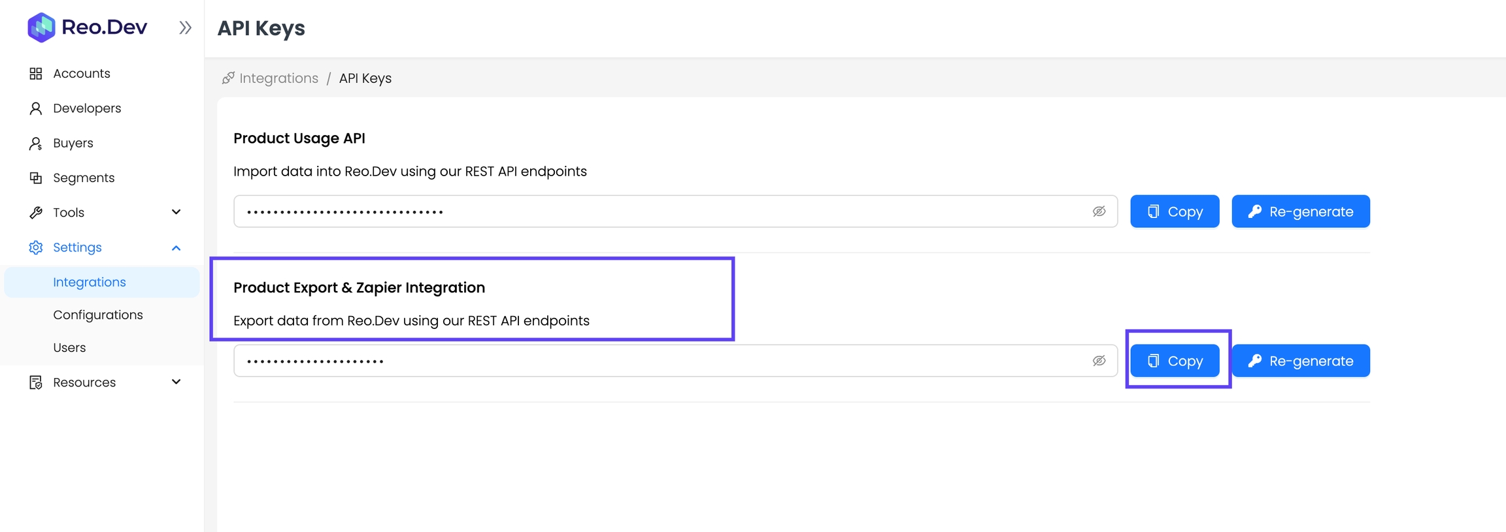
Task: Re-generate the Product Export Zapier key
Action: tap(1300, 361)
